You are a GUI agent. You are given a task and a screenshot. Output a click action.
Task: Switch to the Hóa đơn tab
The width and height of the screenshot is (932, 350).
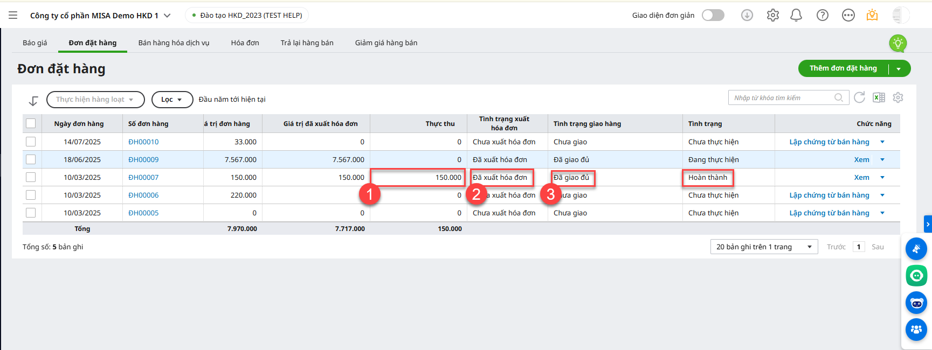245,43
